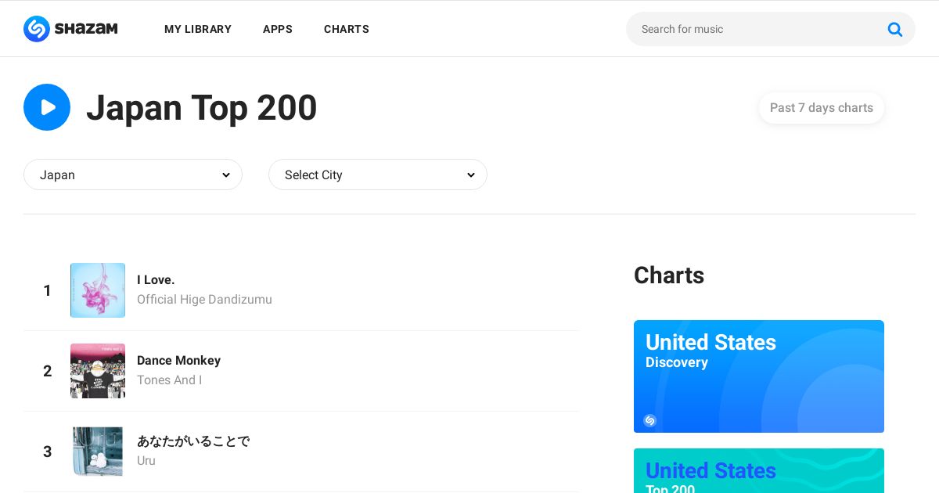
Task: Open the Official Hige Dandizumu artist link
Action: [204, 300]
